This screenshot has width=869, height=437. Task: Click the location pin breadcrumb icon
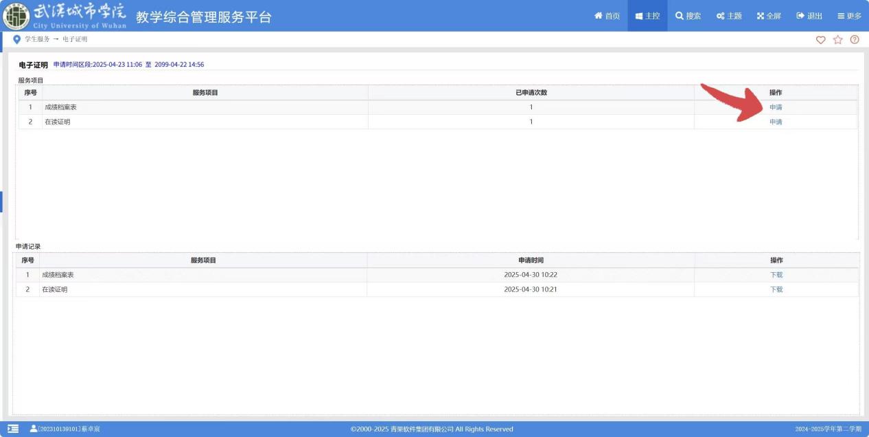point(17,39)
